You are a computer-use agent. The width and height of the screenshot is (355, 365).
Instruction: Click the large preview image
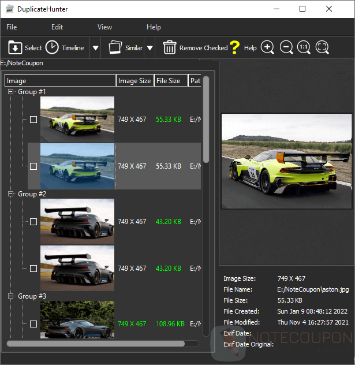tap(287, 161)
